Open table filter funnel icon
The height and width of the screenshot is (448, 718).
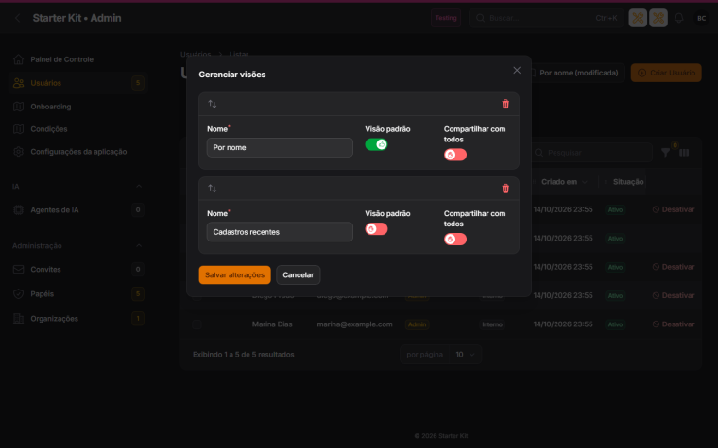pos(665,152)
